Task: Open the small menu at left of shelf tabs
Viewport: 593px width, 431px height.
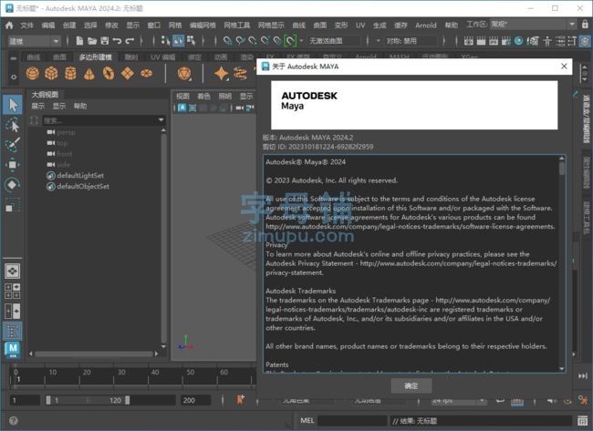Action: 14,58
